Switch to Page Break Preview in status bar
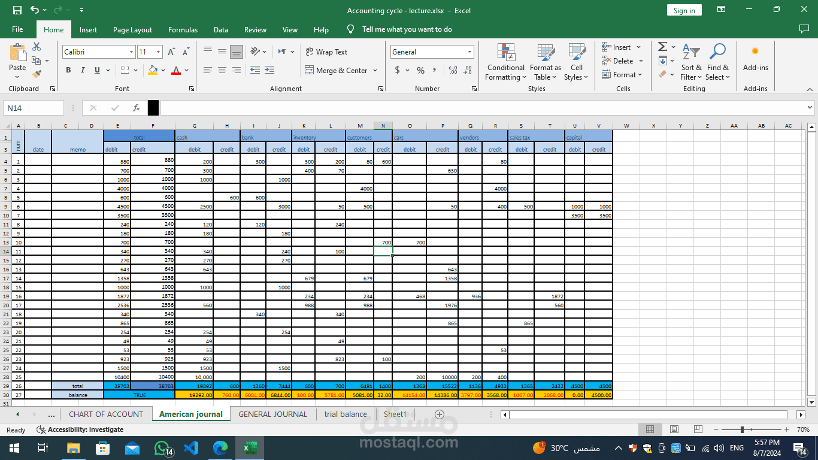Viewport: 818px width, 460px height. 698,429
